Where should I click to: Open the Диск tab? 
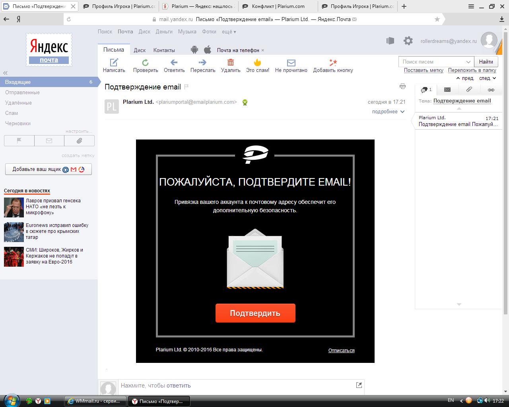coord(140,50)
